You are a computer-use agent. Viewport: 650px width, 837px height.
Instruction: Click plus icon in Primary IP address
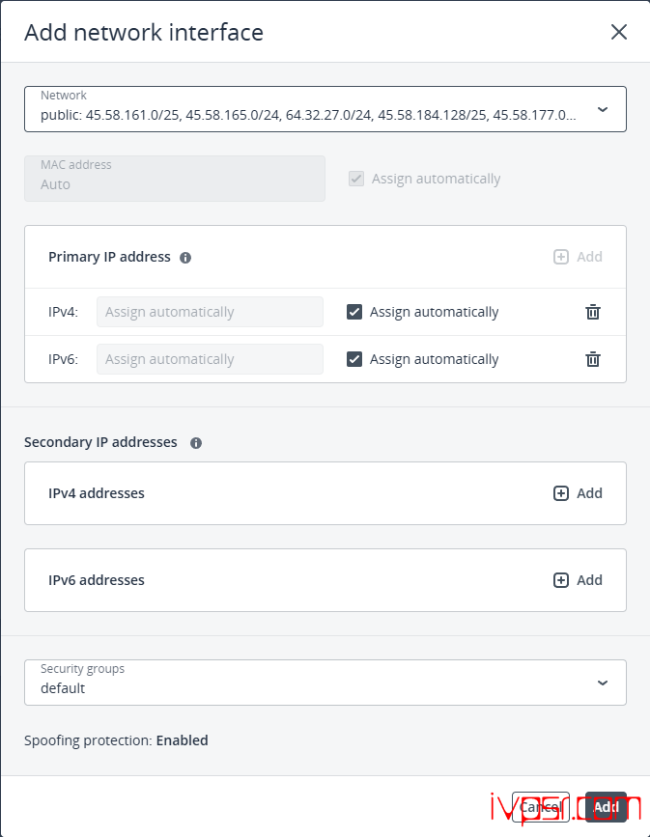561,257
